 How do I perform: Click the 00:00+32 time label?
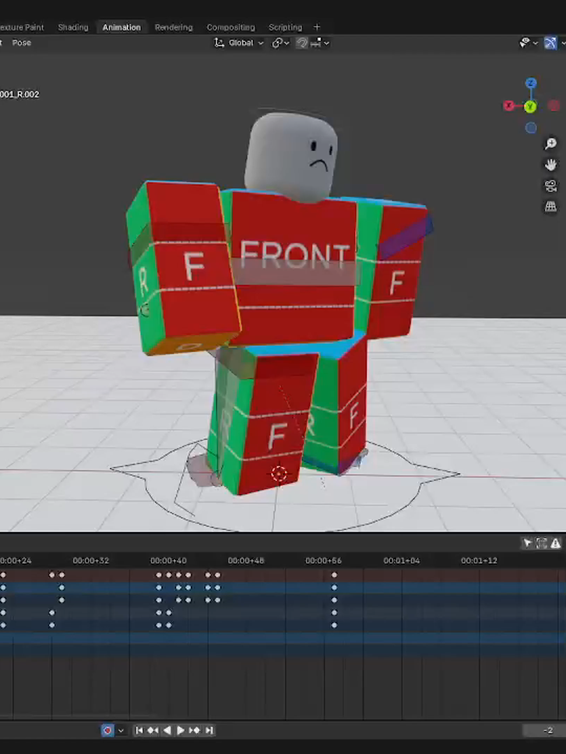[91, 561]
